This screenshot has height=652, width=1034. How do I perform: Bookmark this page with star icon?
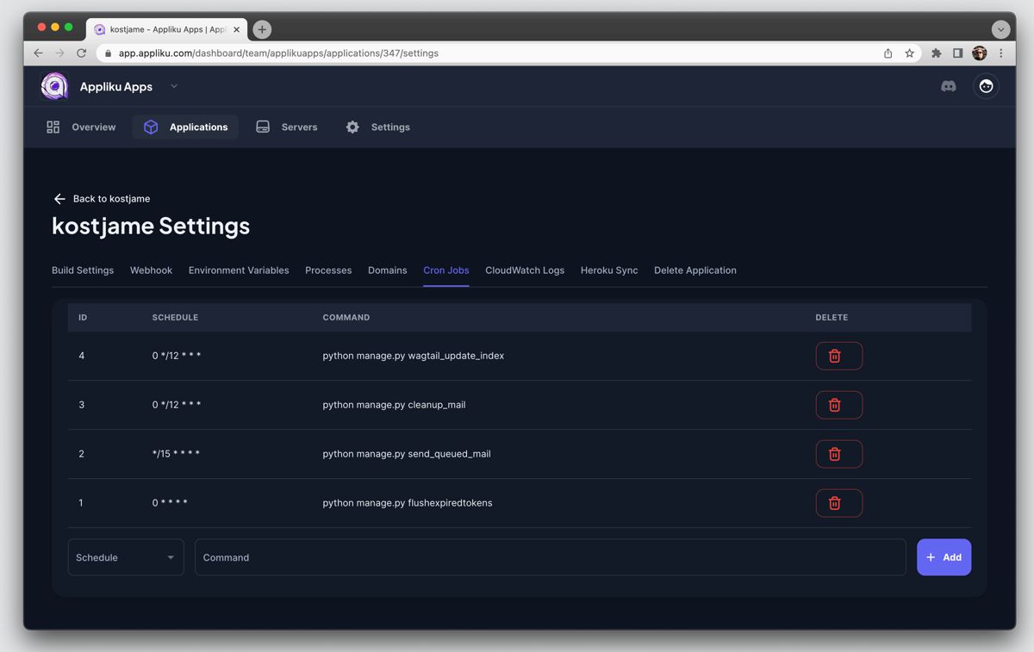(909, 53)
